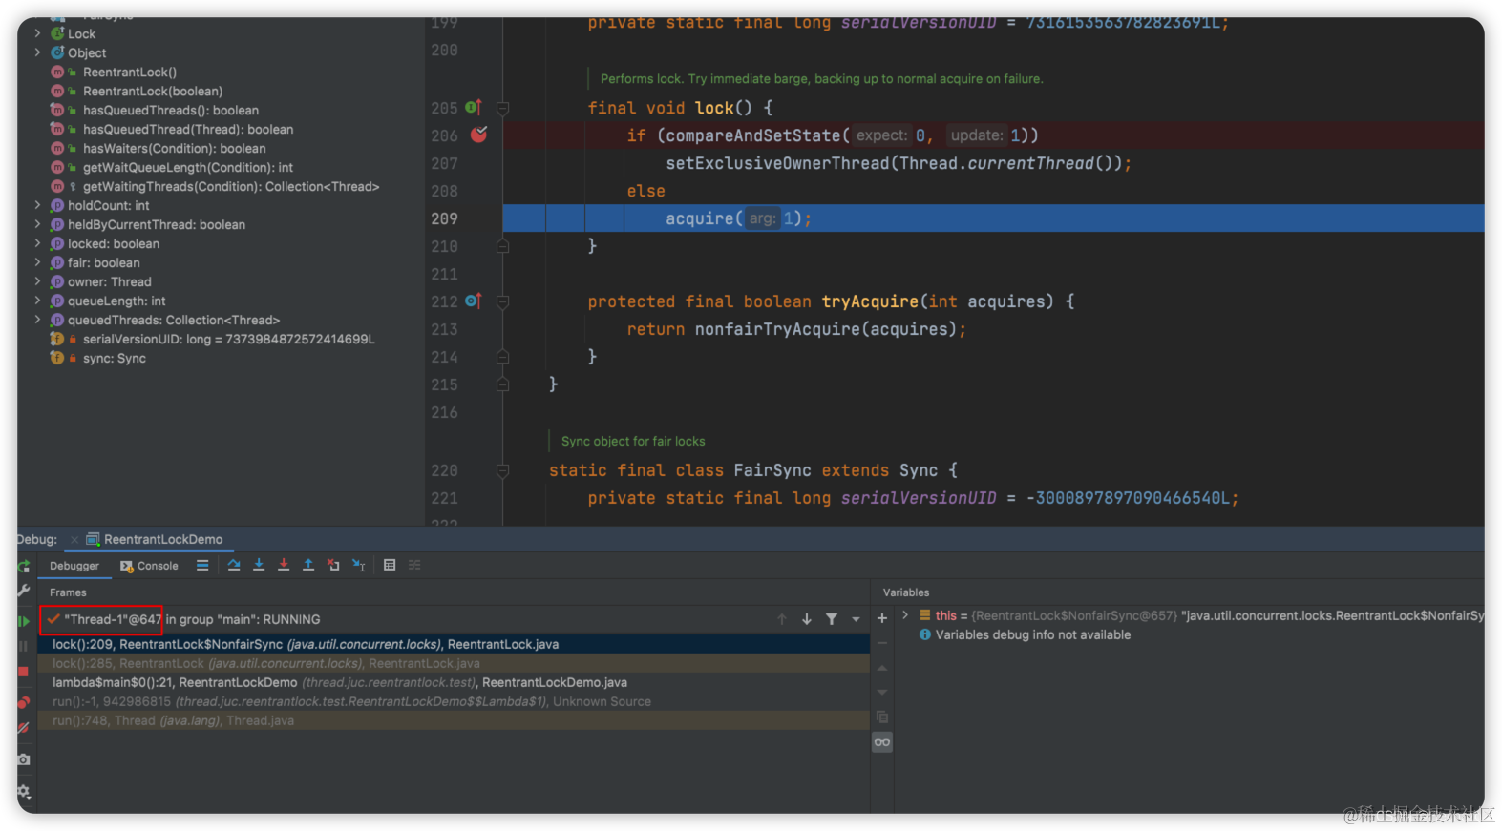Toggle fold end marker at line 210
The height and width of the screenshot is (831, 1502).
503,246
